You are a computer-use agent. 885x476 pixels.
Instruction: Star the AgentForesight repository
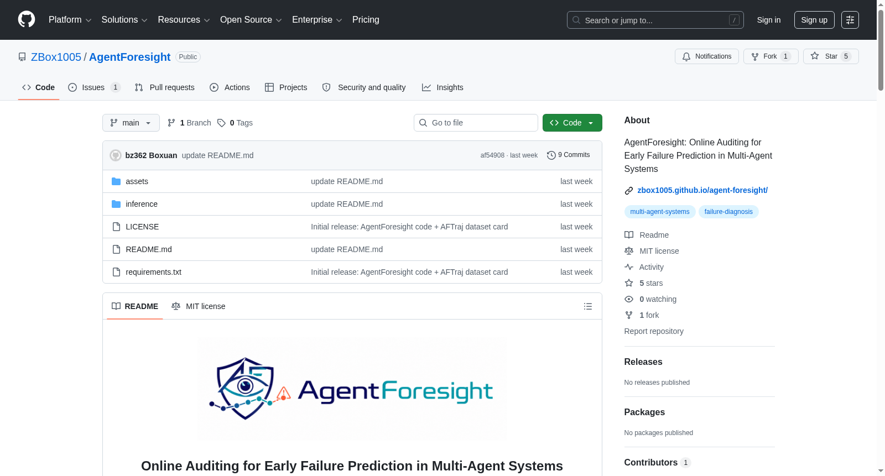[831, 56]
